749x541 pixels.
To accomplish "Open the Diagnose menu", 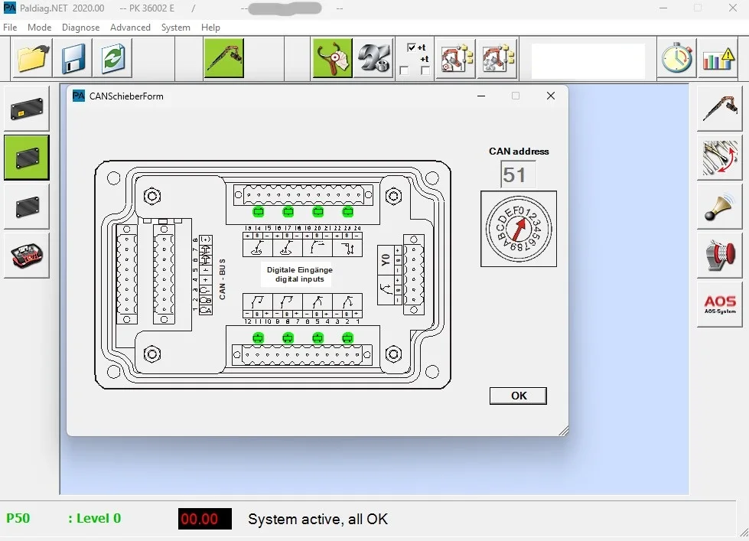I will 81,27.
